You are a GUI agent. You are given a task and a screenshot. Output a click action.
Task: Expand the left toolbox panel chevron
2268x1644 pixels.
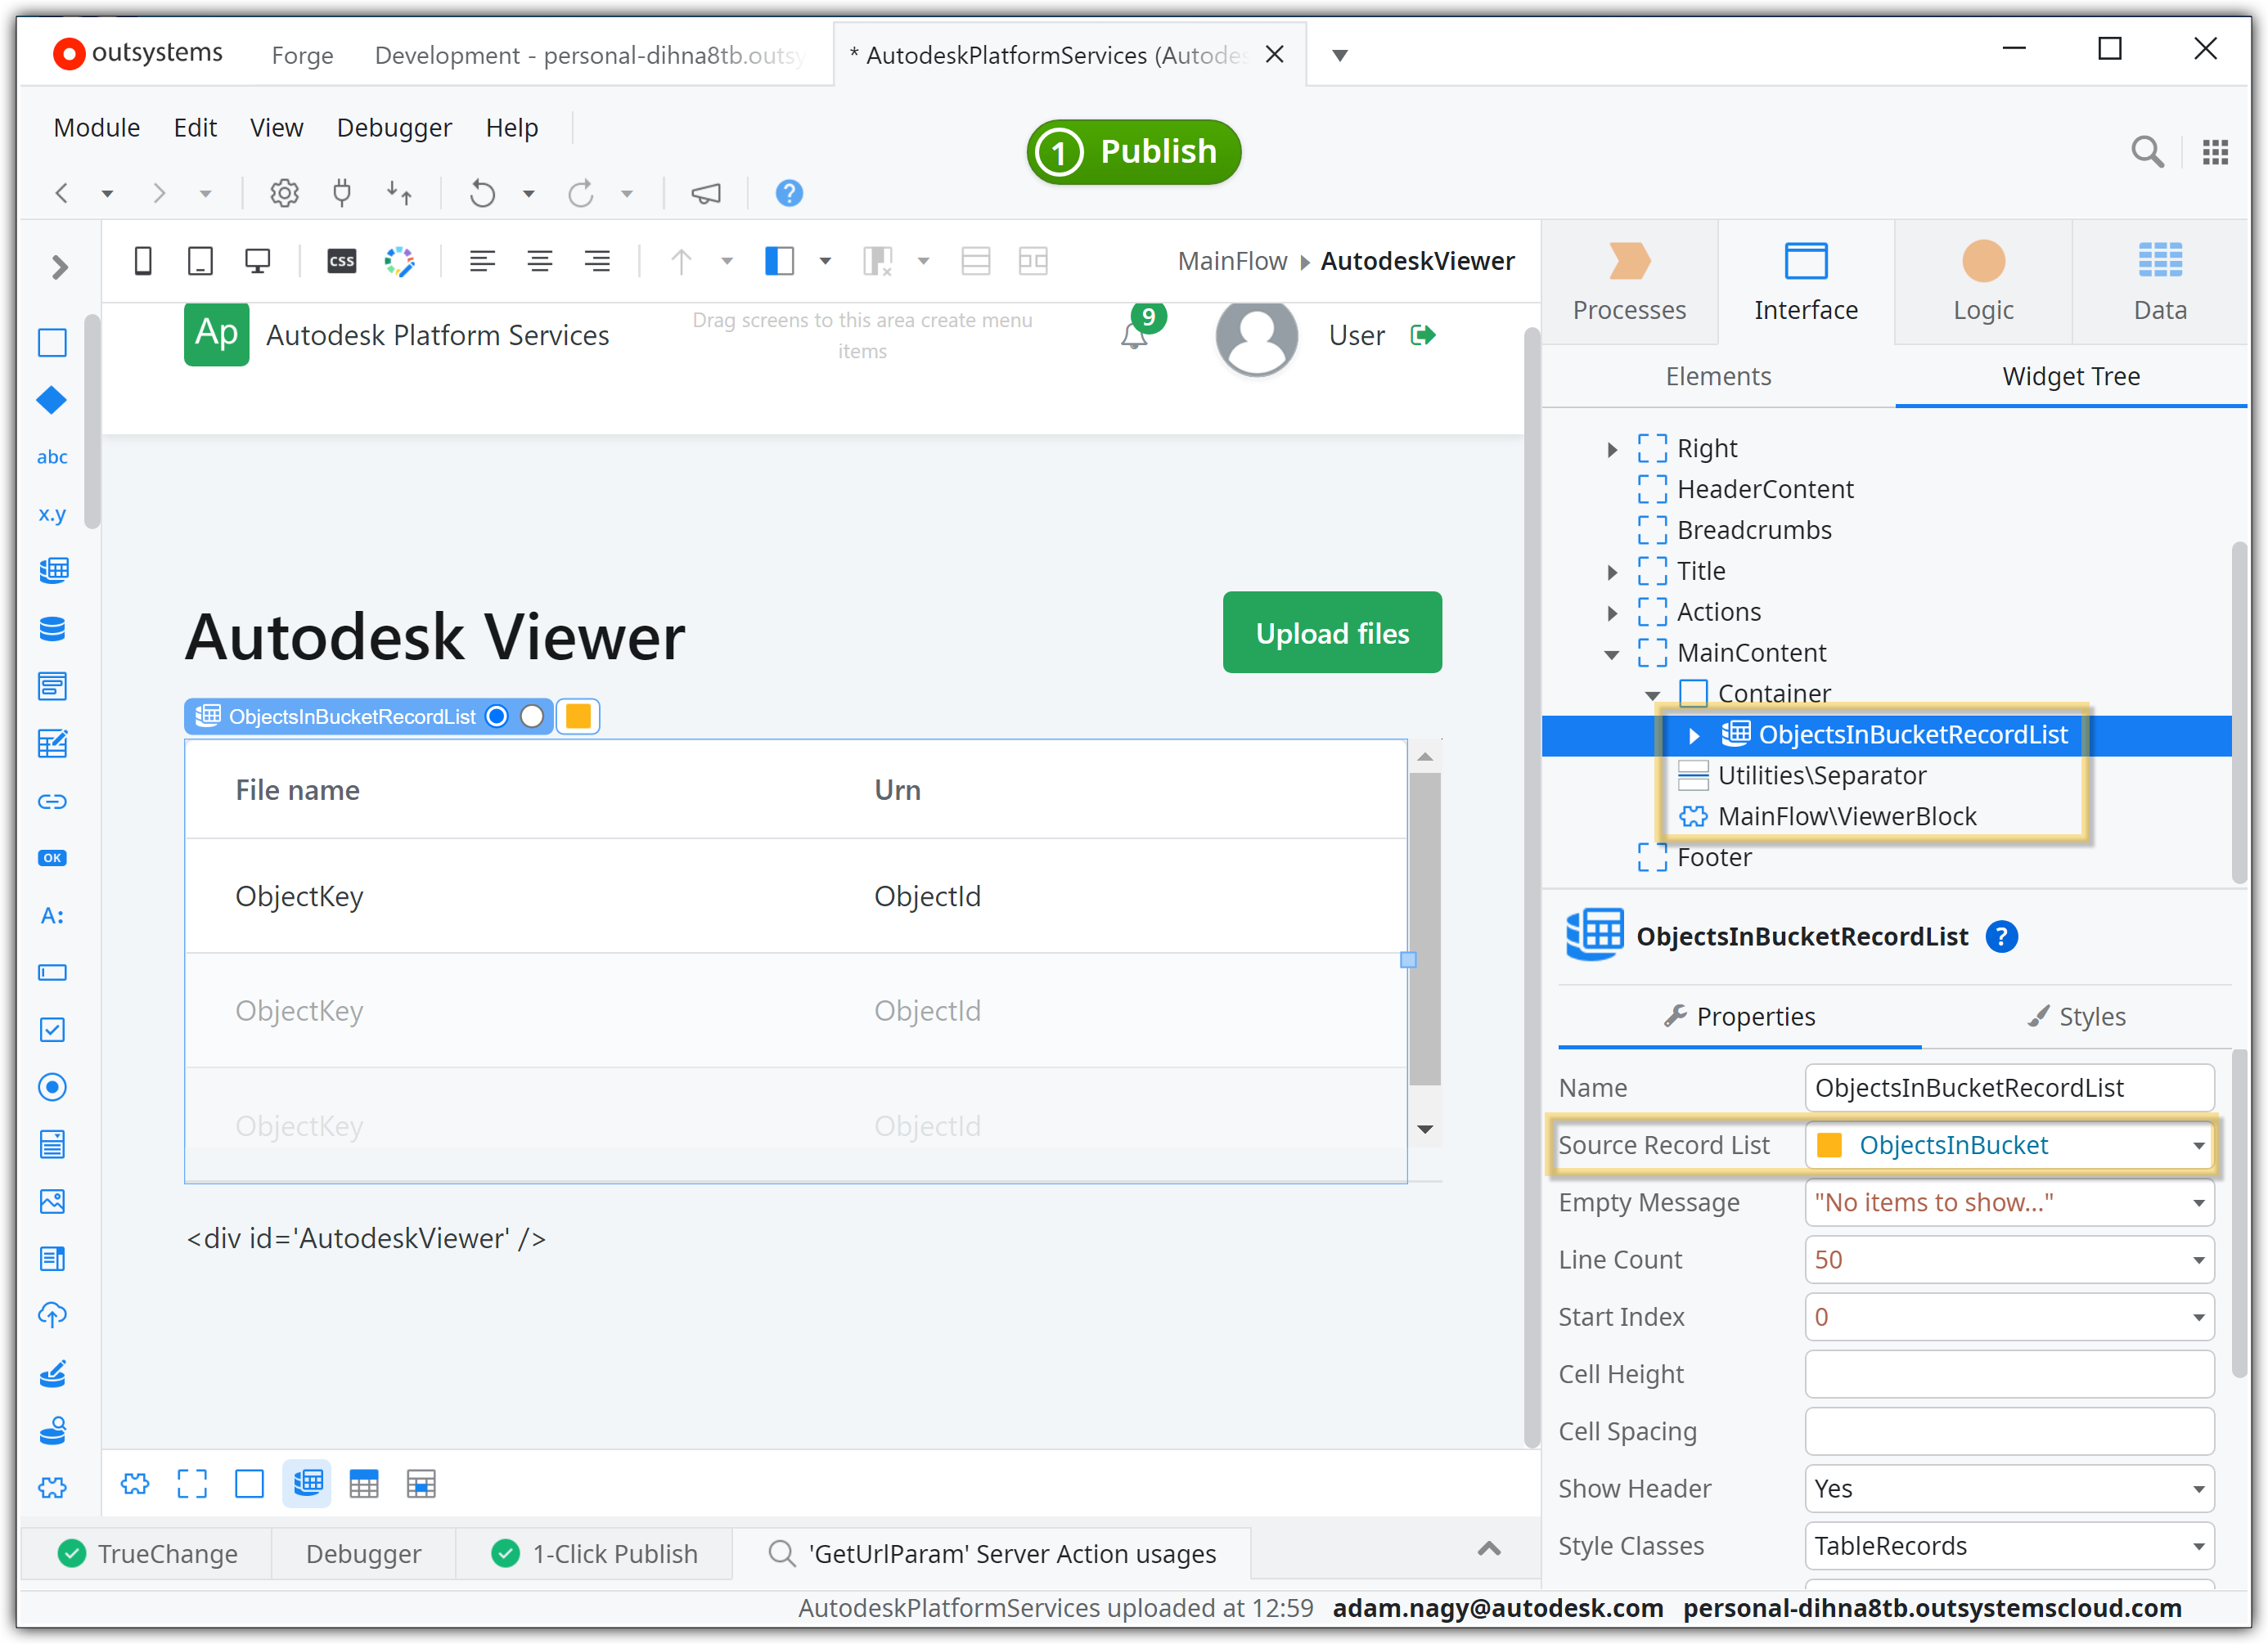59,267
